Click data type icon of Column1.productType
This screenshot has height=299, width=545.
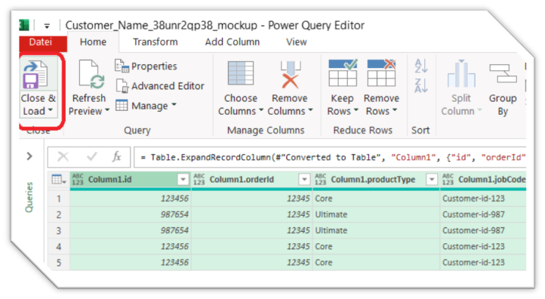pyautogui.click(x=320, y=180)
